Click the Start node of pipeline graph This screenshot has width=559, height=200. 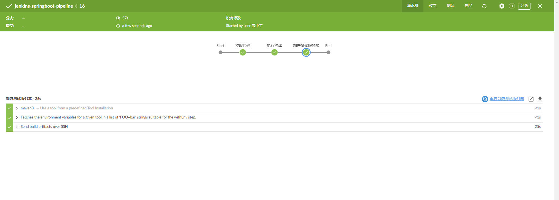[x=221, y=52]
